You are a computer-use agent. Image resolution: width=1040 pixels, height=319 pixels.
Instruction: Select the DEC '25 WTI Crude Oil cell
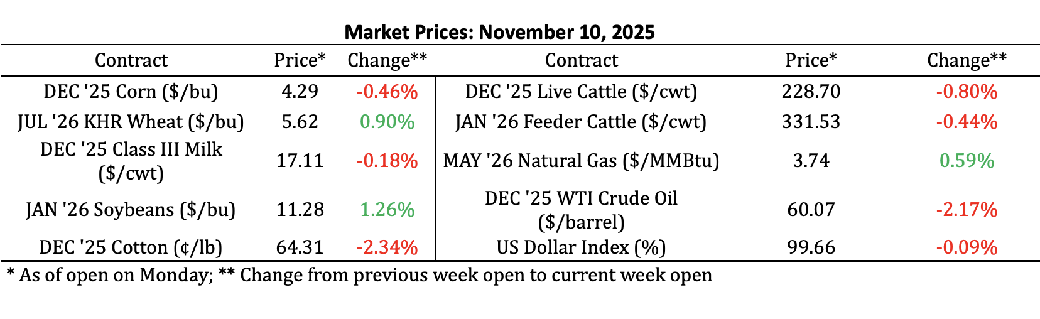pos(581,210)
